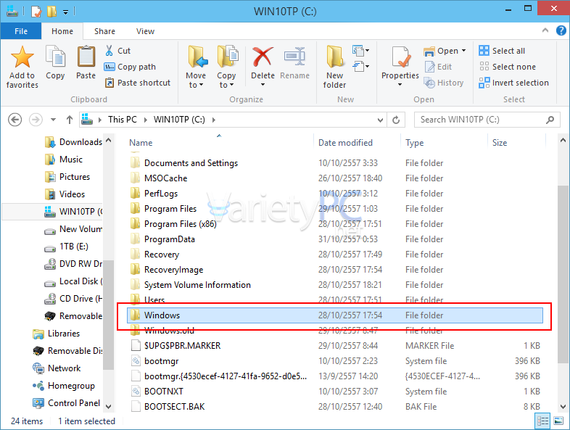Click Paste shortcut in the ribbon
The image size is (570, 430).
point(137,83)
